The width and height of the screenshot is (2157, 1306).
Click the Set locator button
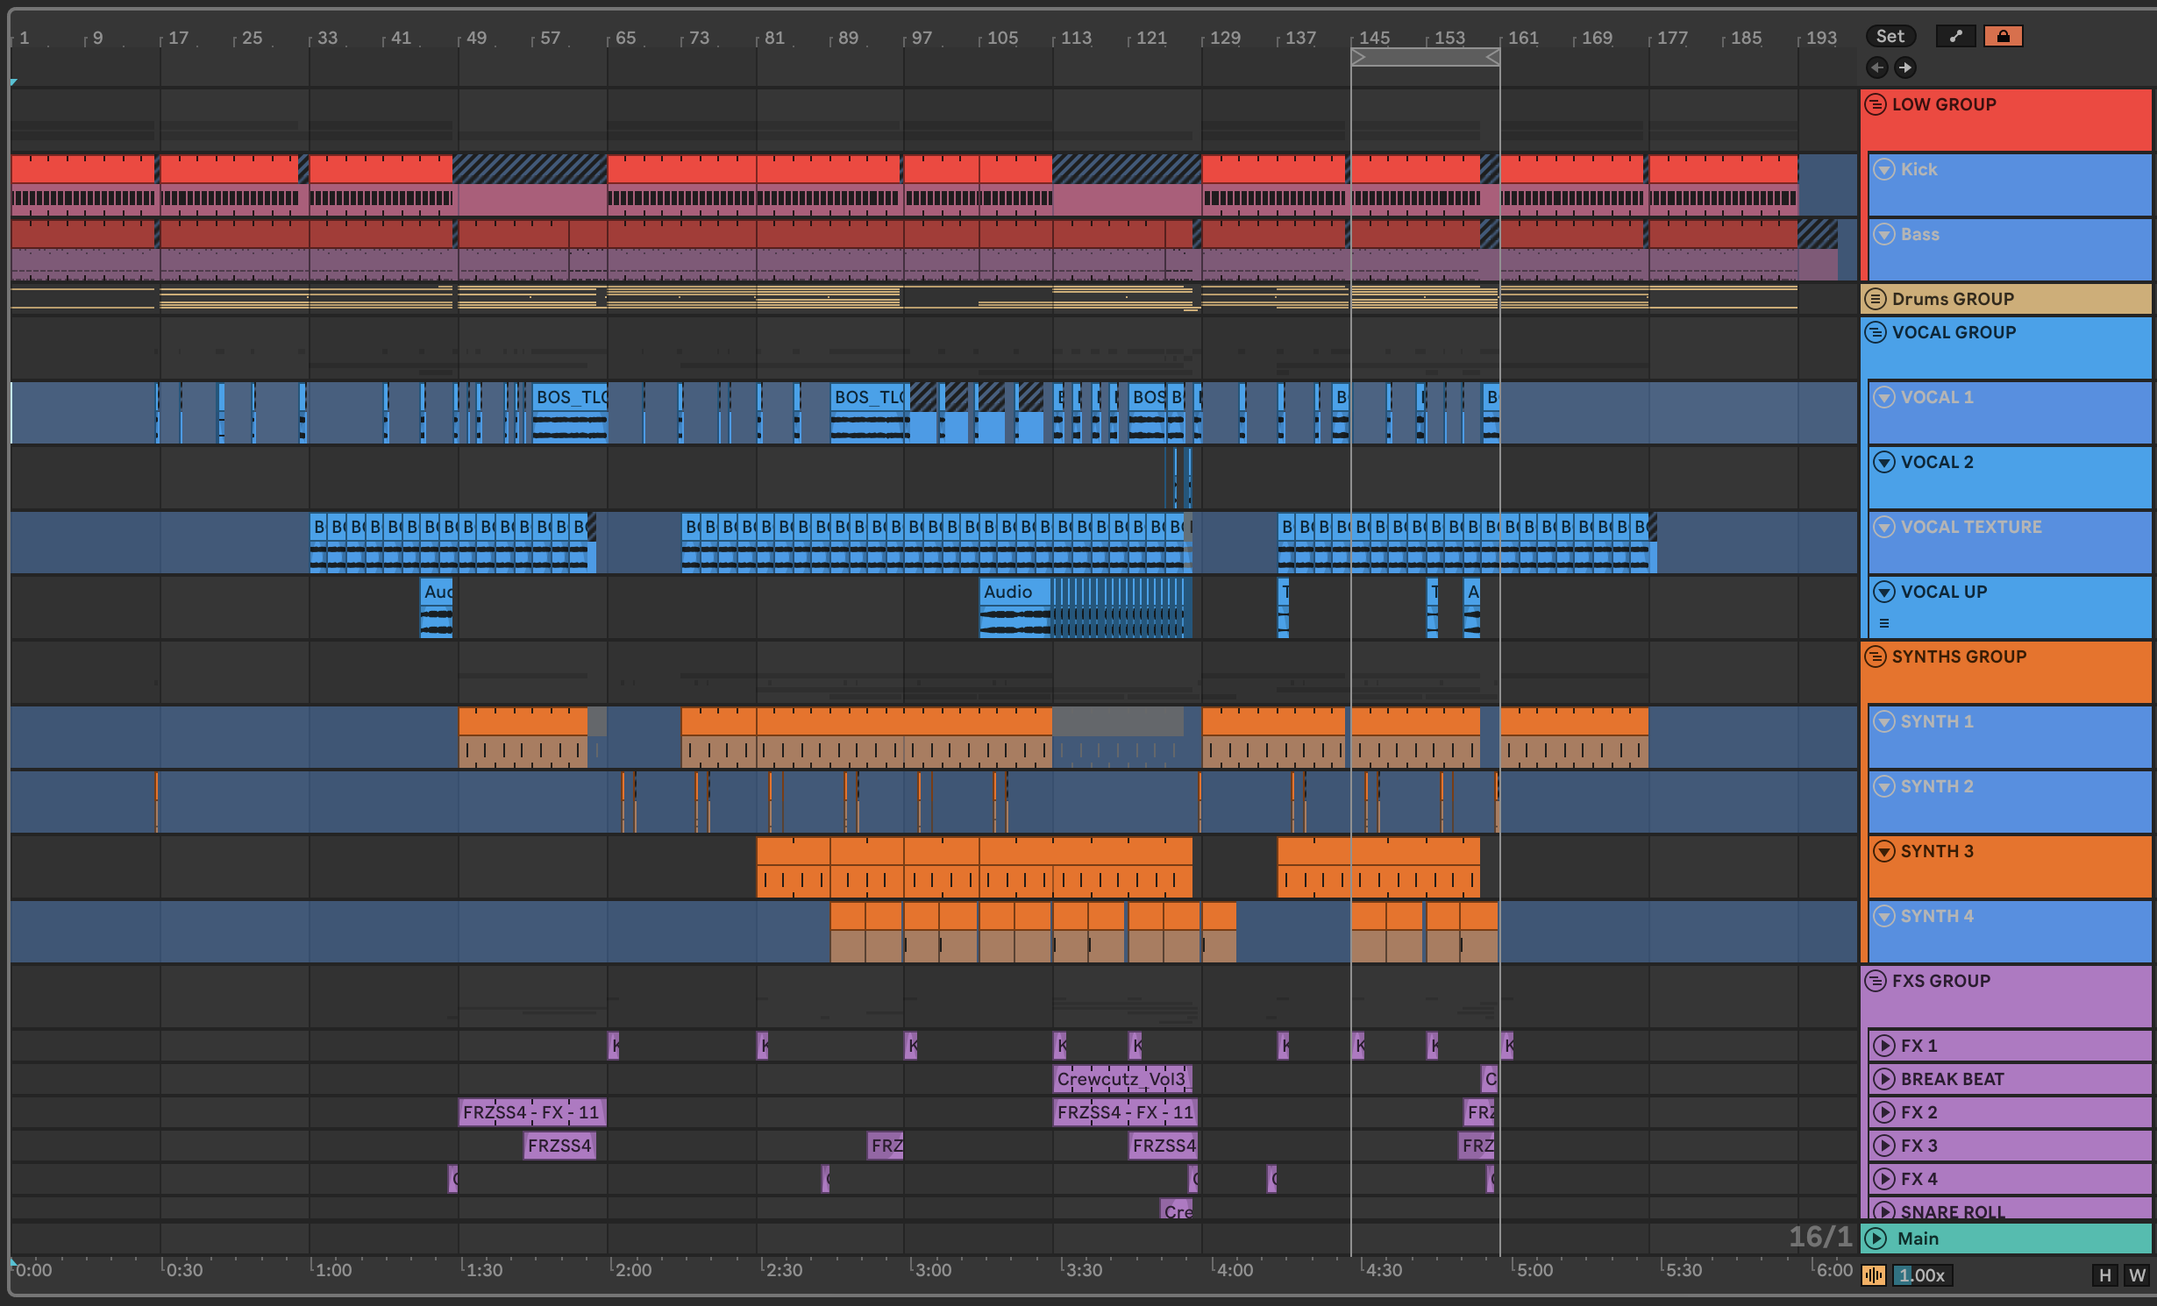pos(1890,36)
